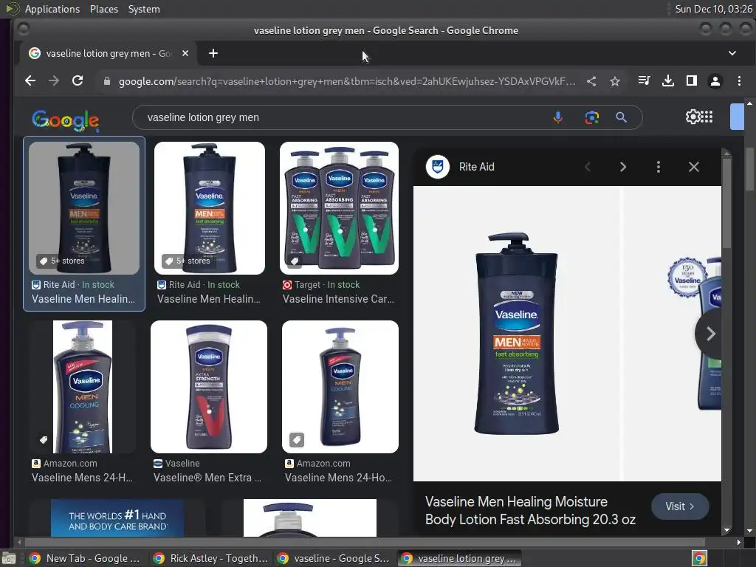View site information lock icon
This screenshot has width=756, height=567.
pyautogui.click(x=107, y=81)
